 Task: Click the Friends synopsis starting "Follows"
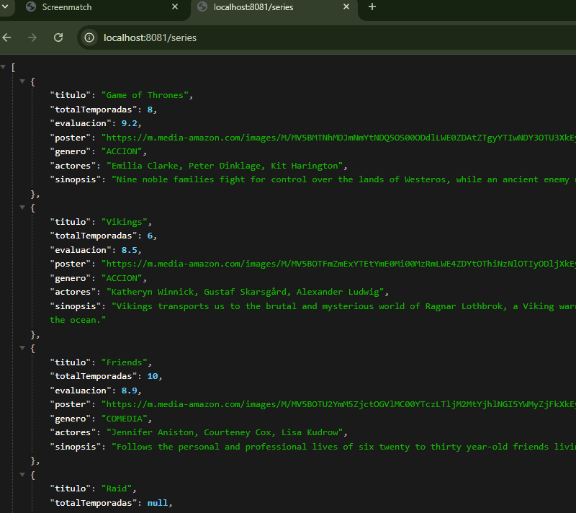(x=343, y=447)
